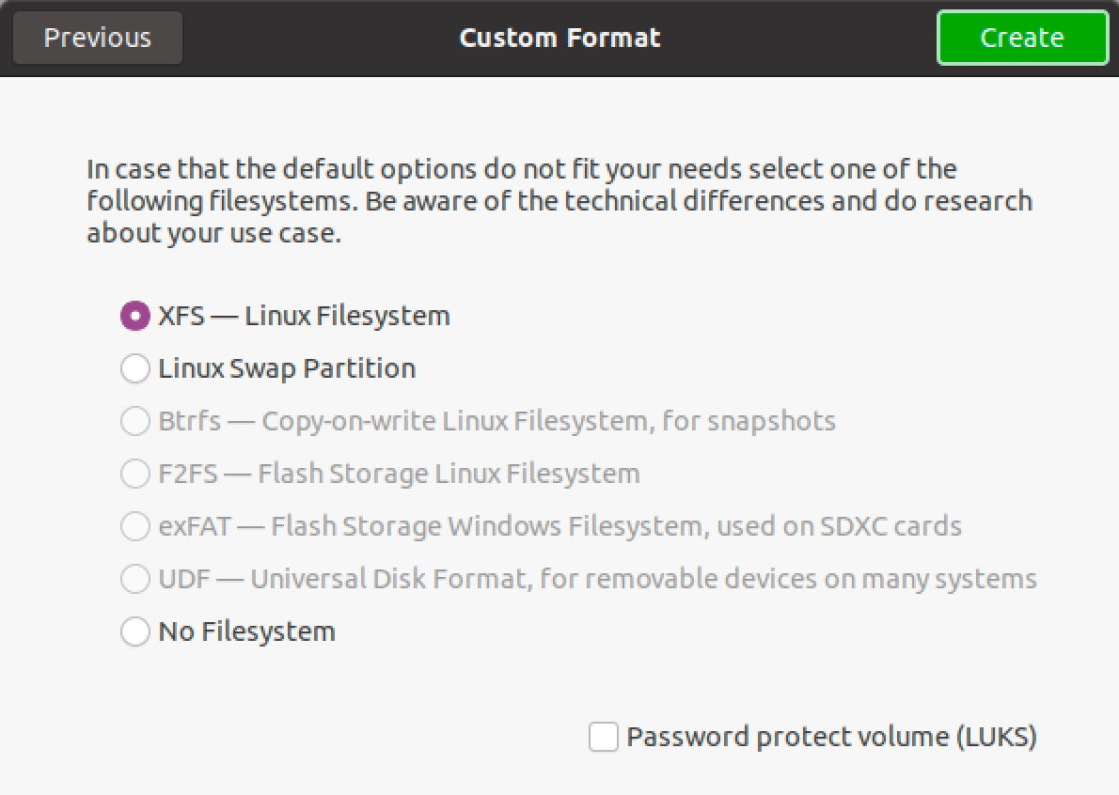Viewport: 1119px width, 795px height.
Task: Click the "XFS — Linux Filesystem" label text
Action: pos(304,316)
